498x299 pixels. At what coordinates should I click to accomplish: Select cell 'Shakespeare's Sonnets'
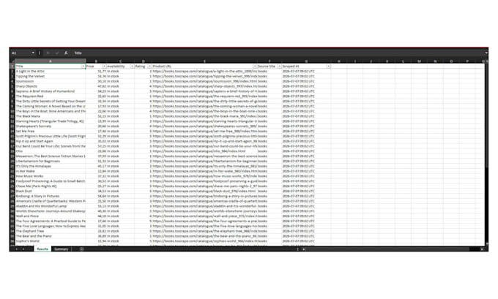[x=51, y=126]
